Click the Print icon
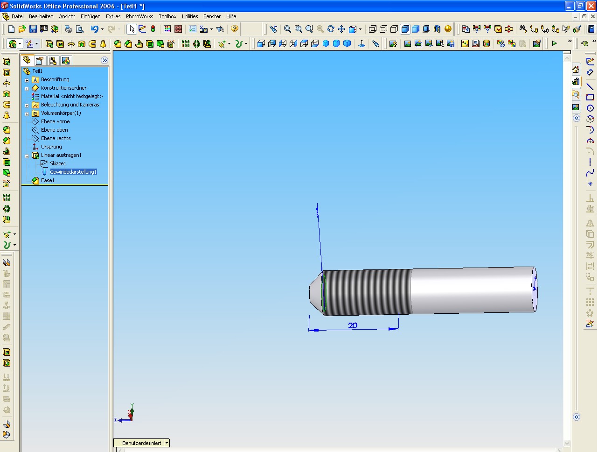This screenshot has height=452, width=605. pos(69,29)
